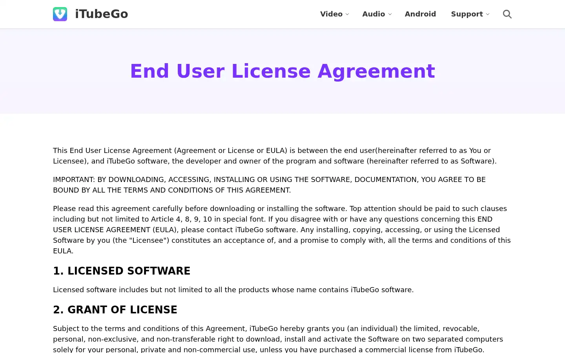
Task: Click the End User License Agreement title
Action: point(282,71)
